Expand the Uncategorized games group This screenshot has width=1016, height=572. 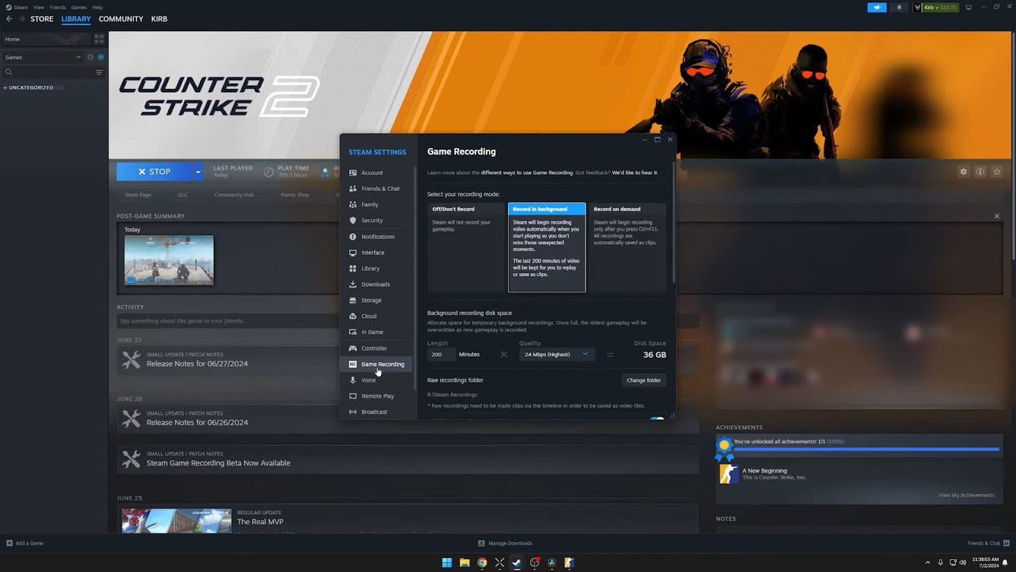pos(33,88)
